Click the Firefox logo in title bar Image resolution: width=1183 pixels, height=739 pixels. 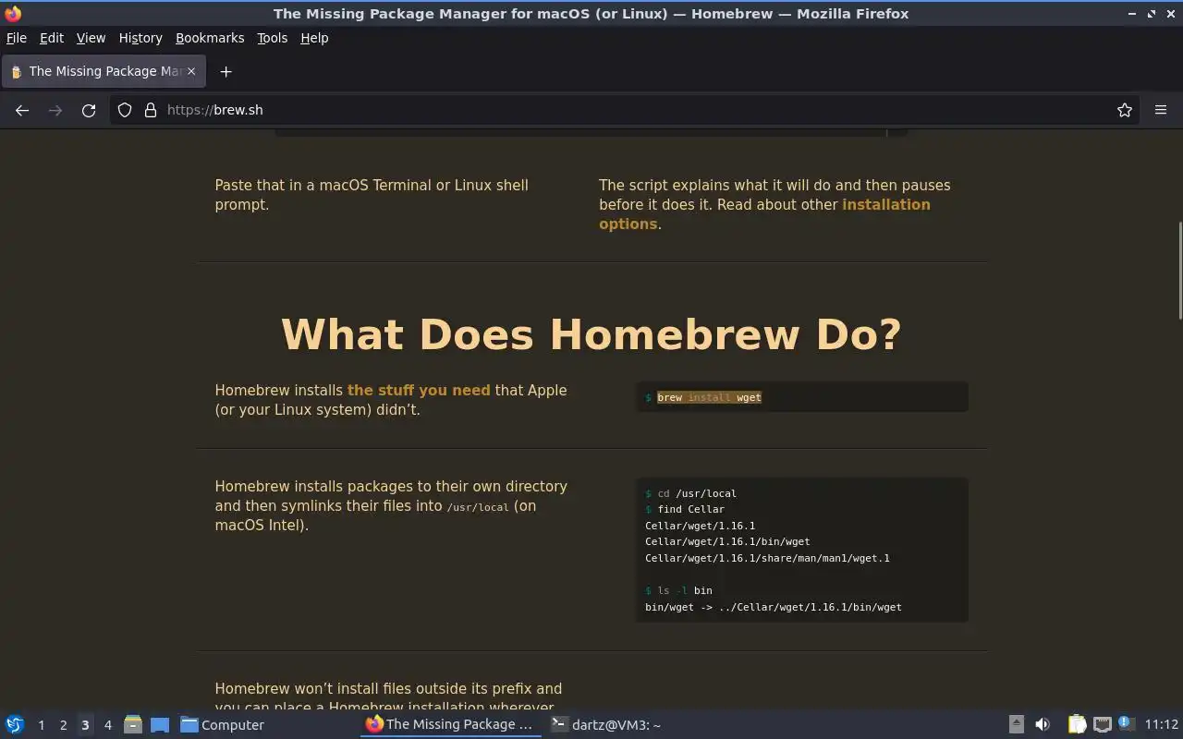coord(13,14)
